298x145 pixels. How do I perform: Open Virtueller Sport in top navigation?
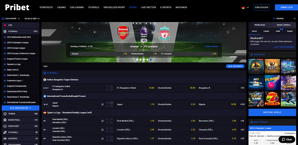click(114, 7)
